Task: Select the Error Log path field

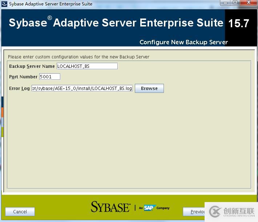Action: (x=82, y=89)
